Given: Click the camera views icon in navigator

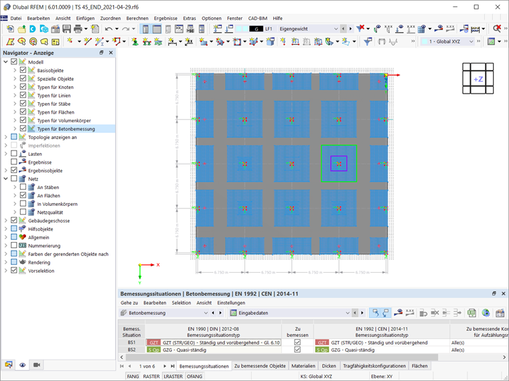Looking at the screenshot, I should (x=37, y=365).
